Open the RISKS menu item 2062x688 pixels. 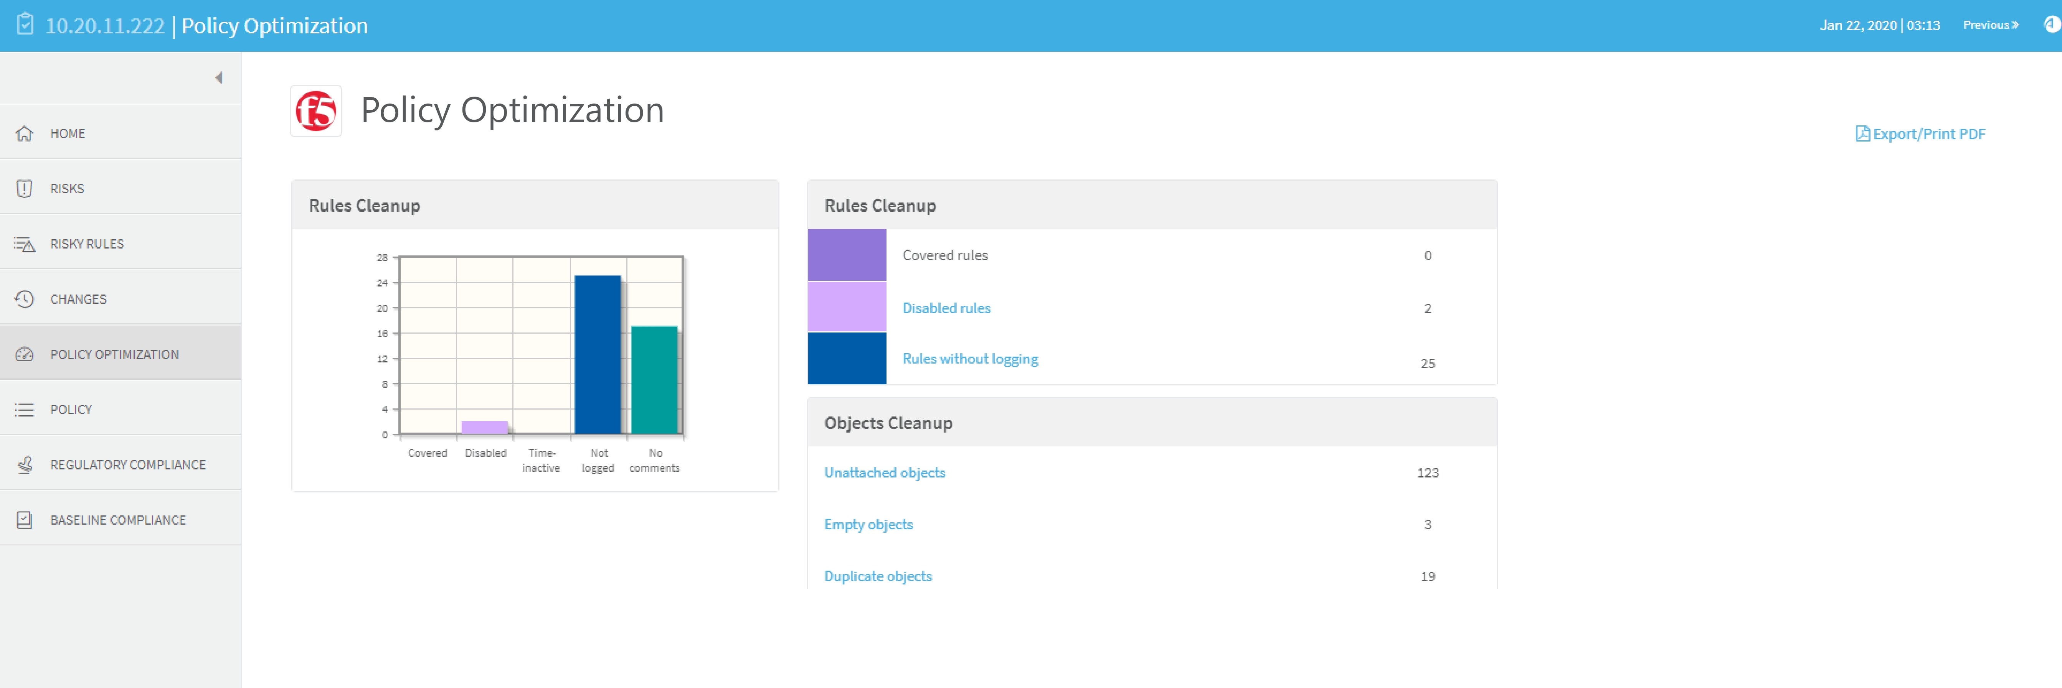(x=120, y=189)
